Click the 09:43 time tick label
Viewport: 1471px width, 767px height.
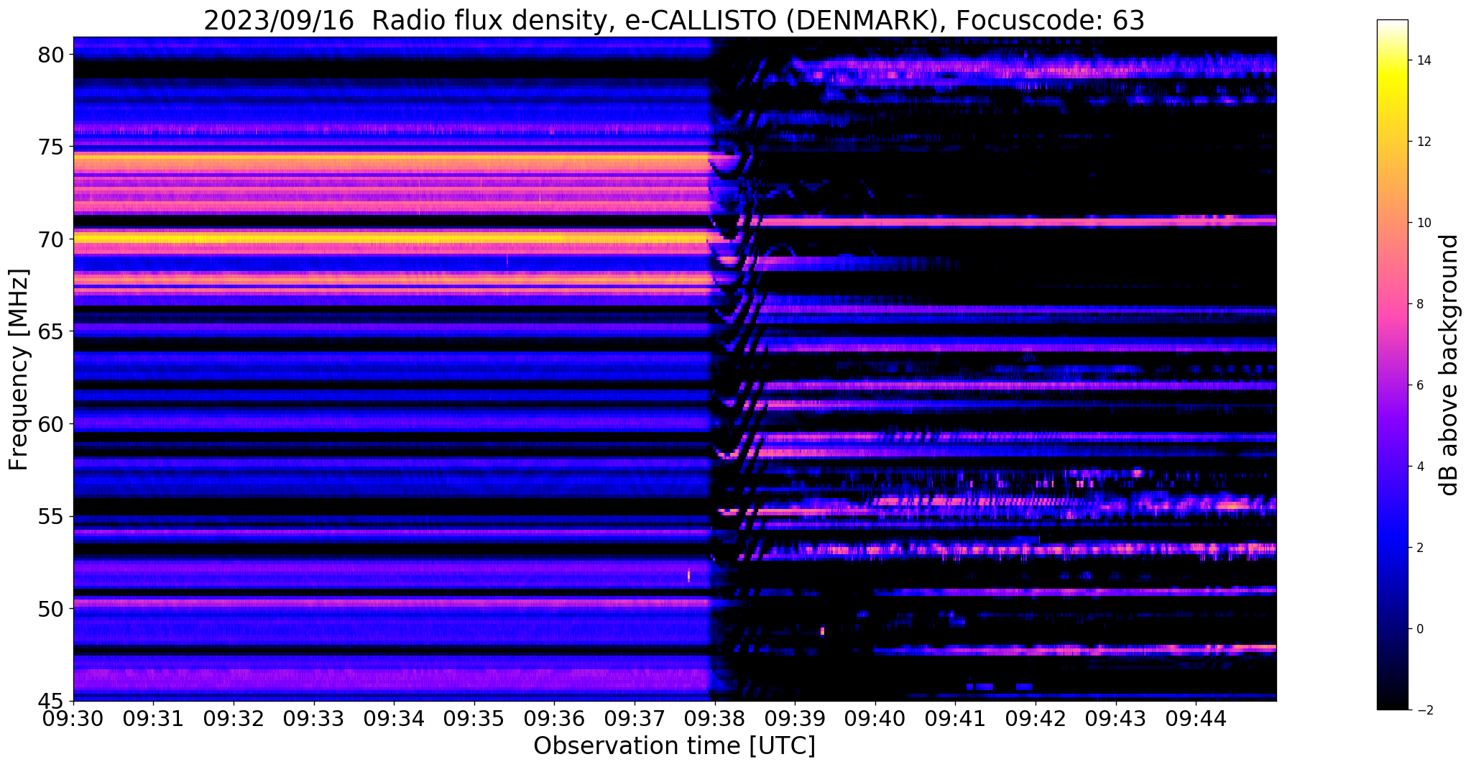click(1116, 717)
